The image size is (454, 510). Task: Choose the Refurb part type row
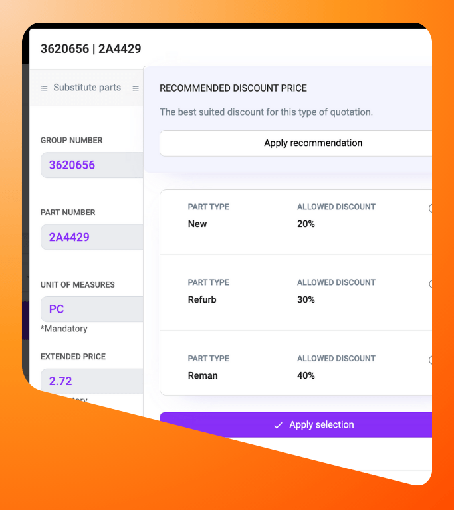[202, 299]
